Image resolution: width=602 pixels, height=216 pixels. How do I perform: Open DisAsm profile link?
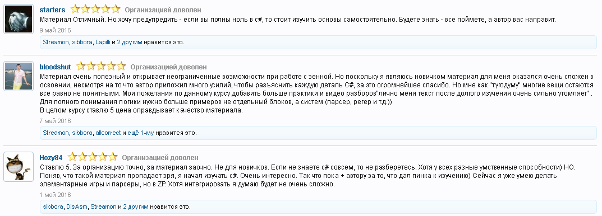pyautogui.click(x=77, y=207)
